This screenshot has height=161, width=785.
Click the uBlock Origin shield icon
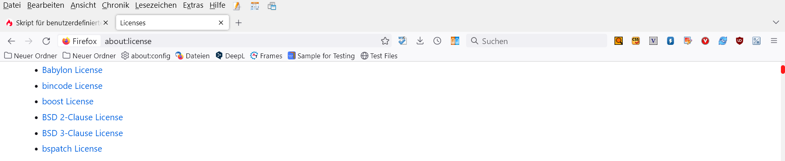point(739,41)
